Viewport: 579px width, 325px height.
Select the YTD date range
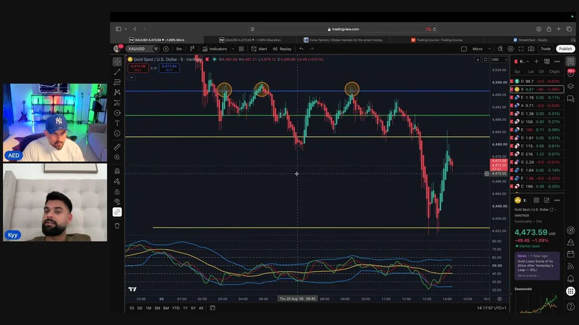click(x=176, y=308)
